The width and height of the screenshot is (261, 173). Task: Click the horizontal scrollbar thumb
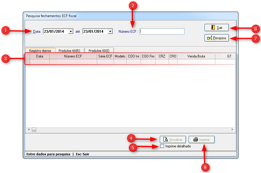click(x=34, y=129)
